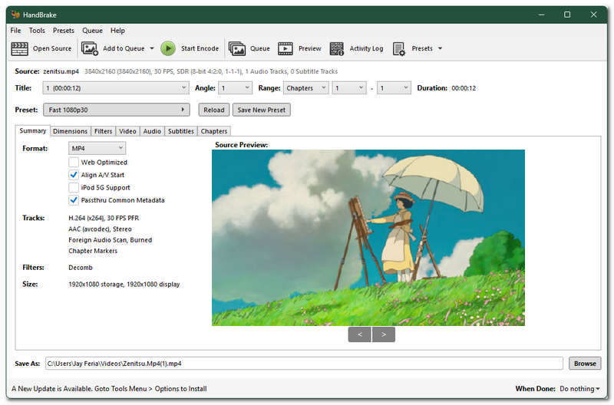This screenshot has width=614, height=405.
Task: Click the 1920x1080 storage size text
Action: (124, 285)
